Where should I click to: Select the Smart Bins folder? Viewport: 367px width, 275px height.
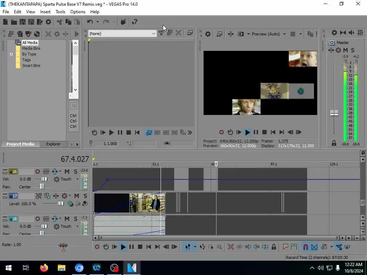coord(31,66)
